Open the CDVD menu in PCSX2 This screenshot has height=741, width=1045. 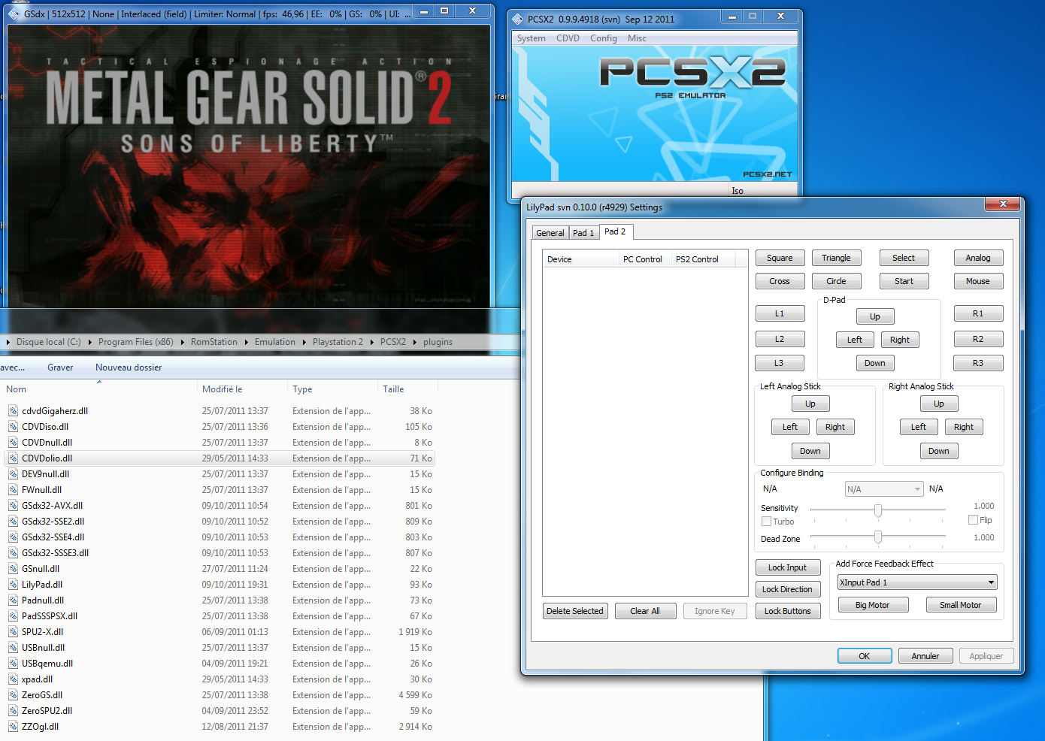[x=568, y=38]
